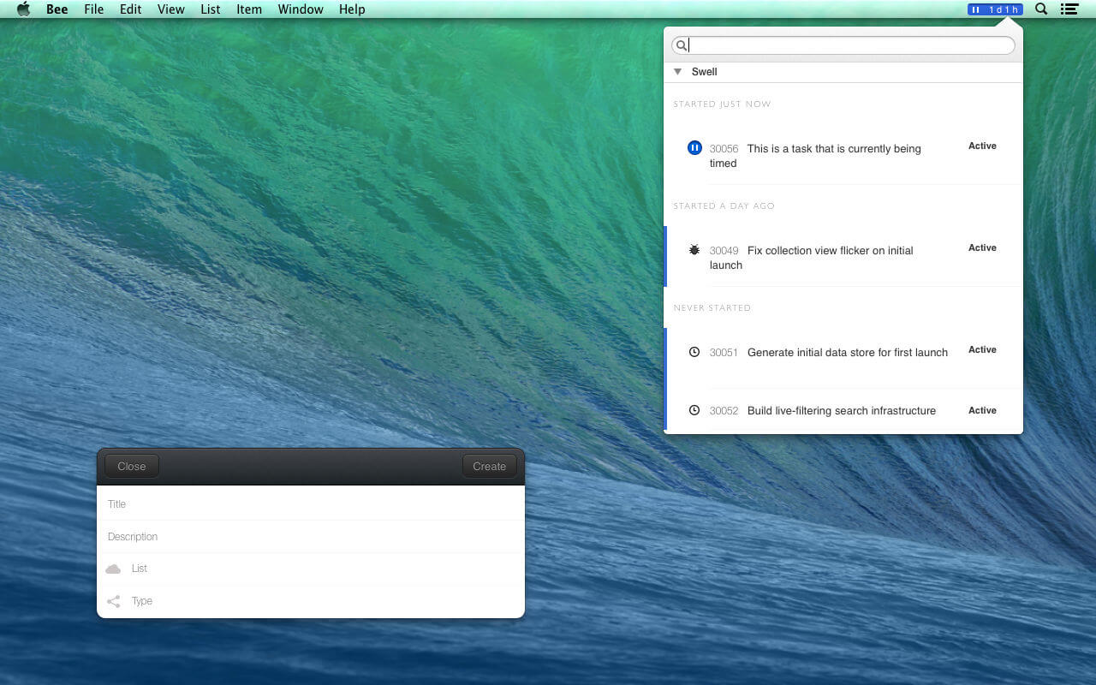
Task: Click the bug icon for task 30049
Action: [694, 250]
